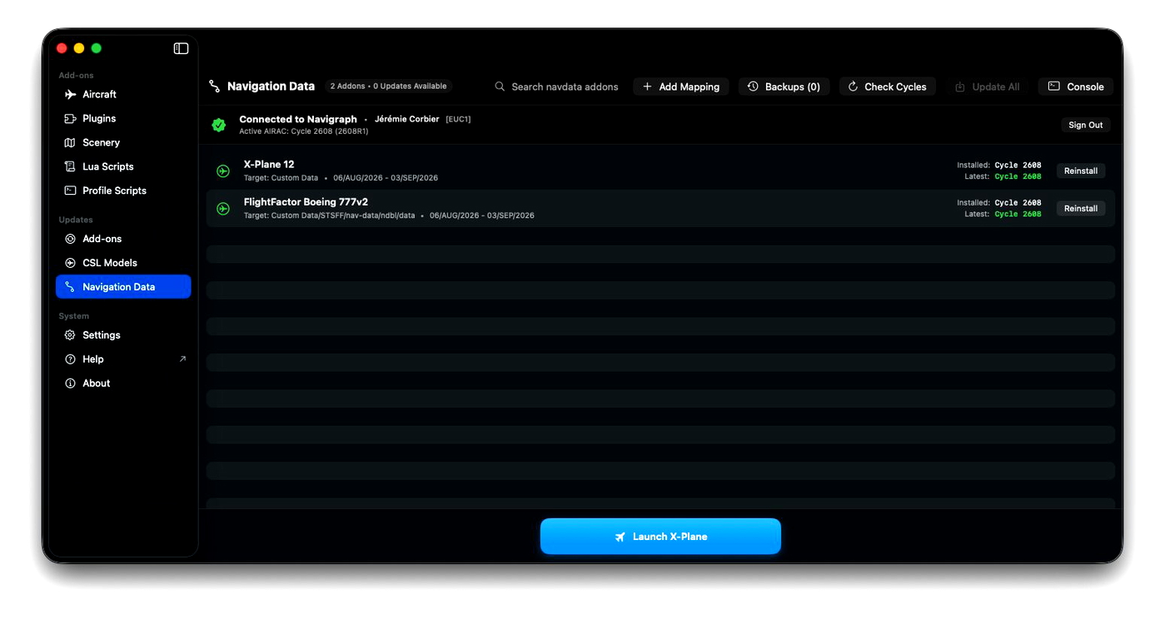This screenshot has height=619, width=1165.
Task: Click the Plugins puzzle icon
Action: click(71, 119)
